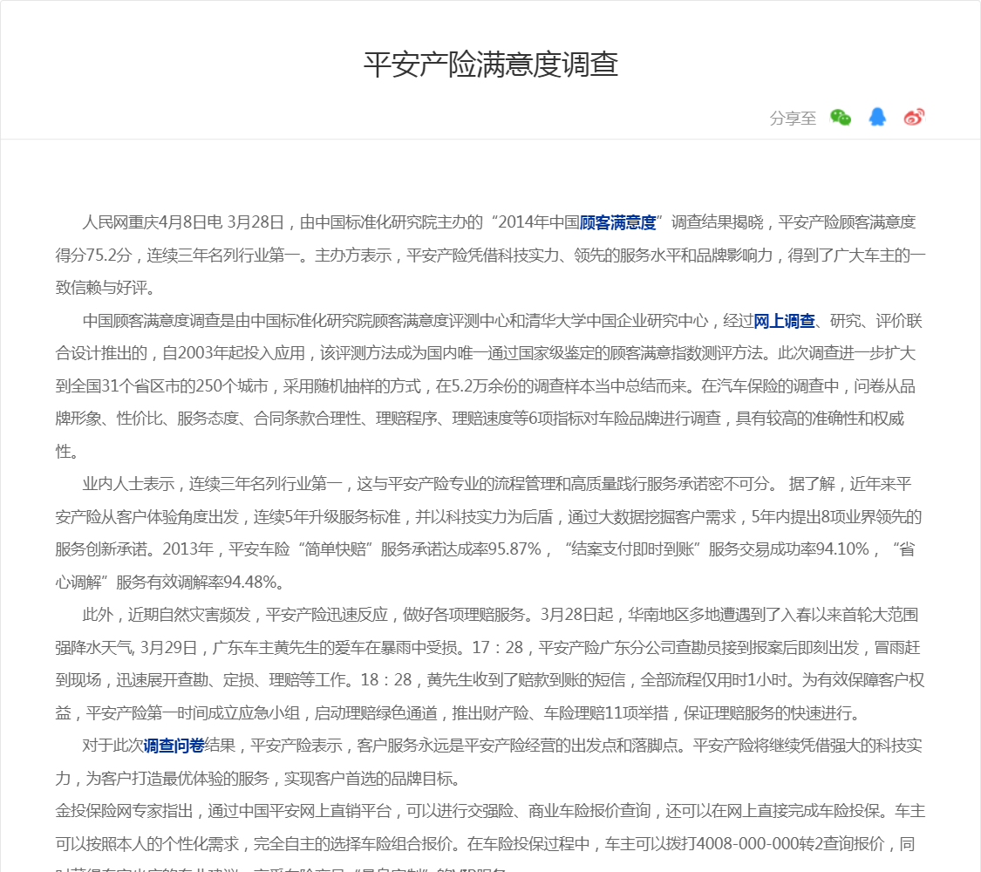Click the percentage 95.87%
This screenshot has width=981, height=872.
[514, 549]
